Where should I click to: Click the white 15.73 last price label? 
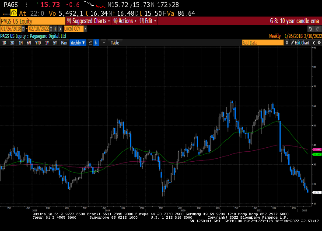(x=316, y=193)
